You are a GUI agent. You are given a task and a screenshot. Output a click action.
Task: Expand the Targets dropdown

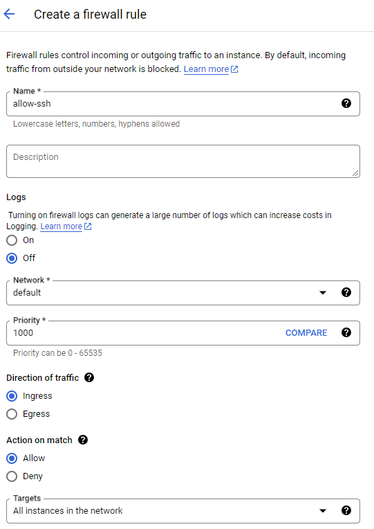[183, 511]
